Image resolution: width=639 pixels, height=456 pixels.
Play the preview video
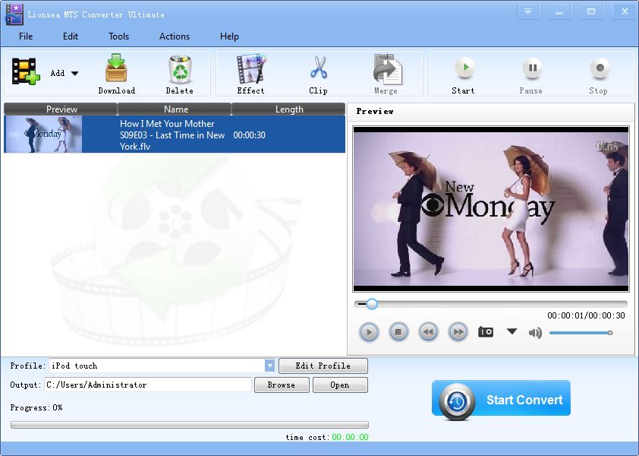369,332
